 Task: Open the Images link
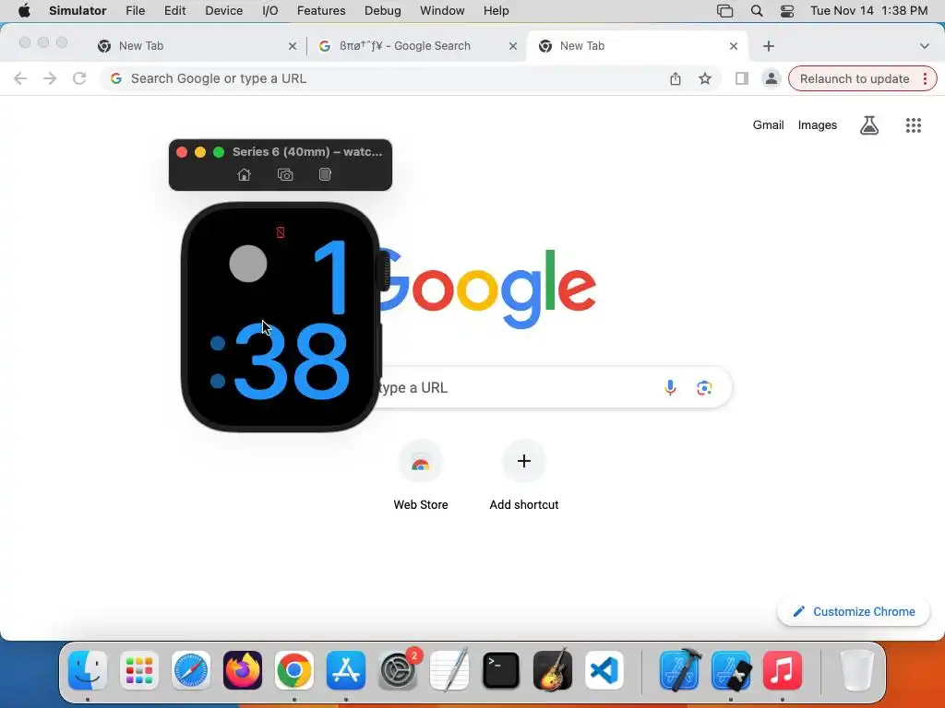(x=818, y=125)
